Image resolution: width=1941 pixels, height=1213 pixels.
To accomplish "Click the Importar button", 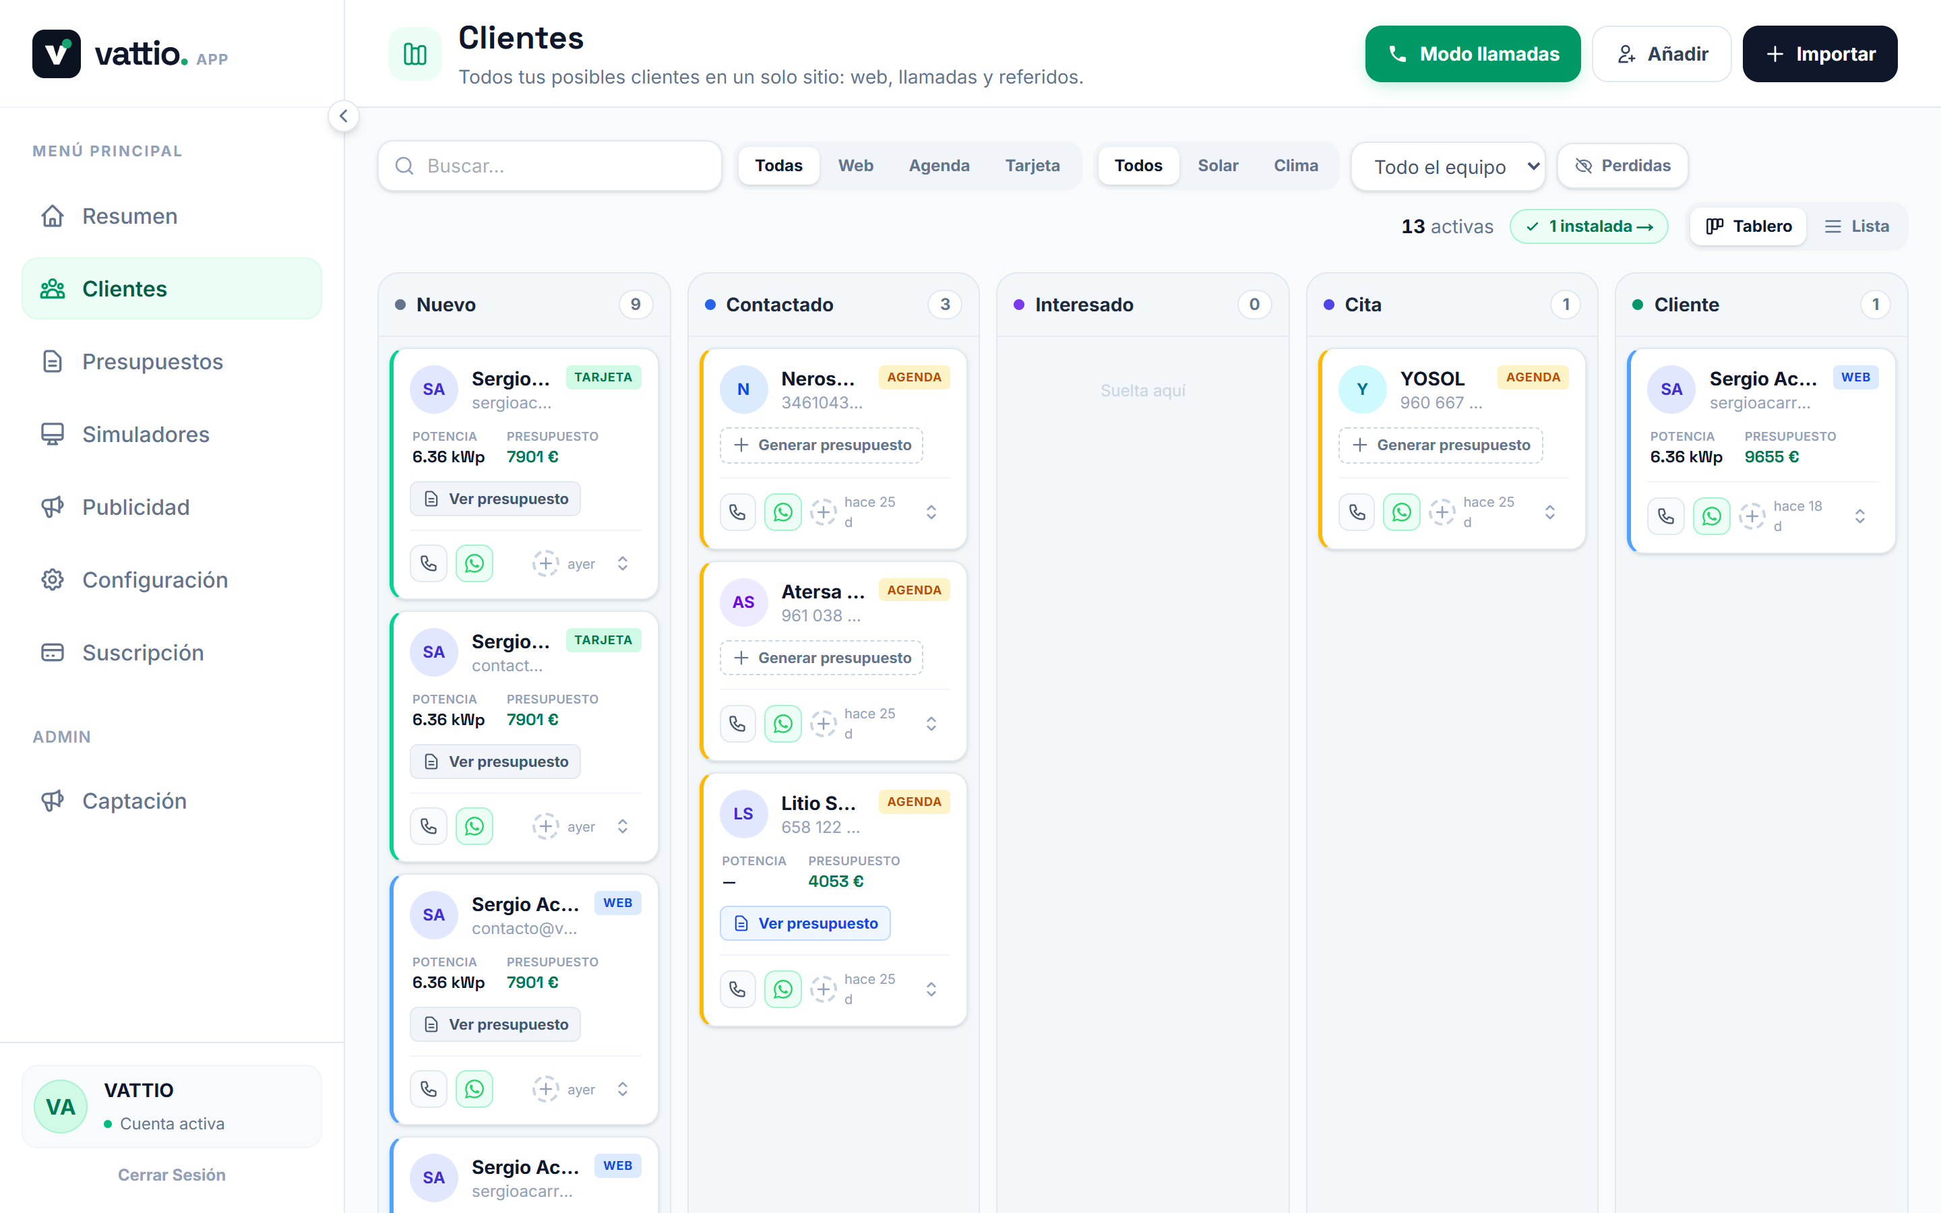I will point(1819,54).
